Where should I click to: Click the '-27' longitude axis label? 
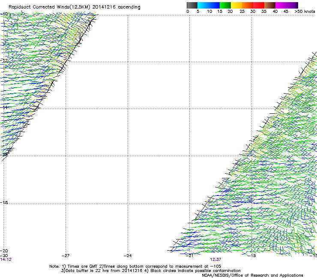click(x=66, y=256)
